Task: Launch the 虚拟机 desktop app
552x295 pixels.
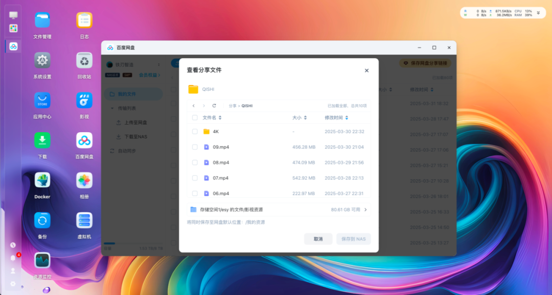Action: coord(84,220)
